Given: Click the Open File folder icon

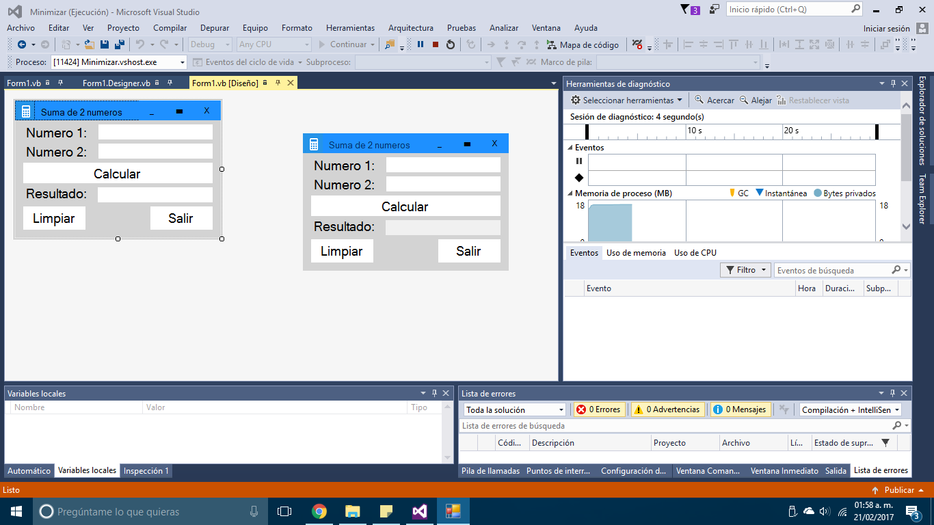Looking at the screenshot, I should point(89,44).
